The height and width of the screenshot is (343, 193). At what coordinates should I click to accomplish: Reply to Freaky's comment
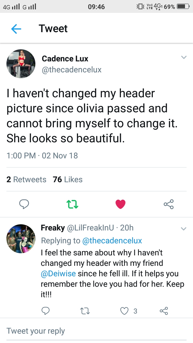(46, 311)
